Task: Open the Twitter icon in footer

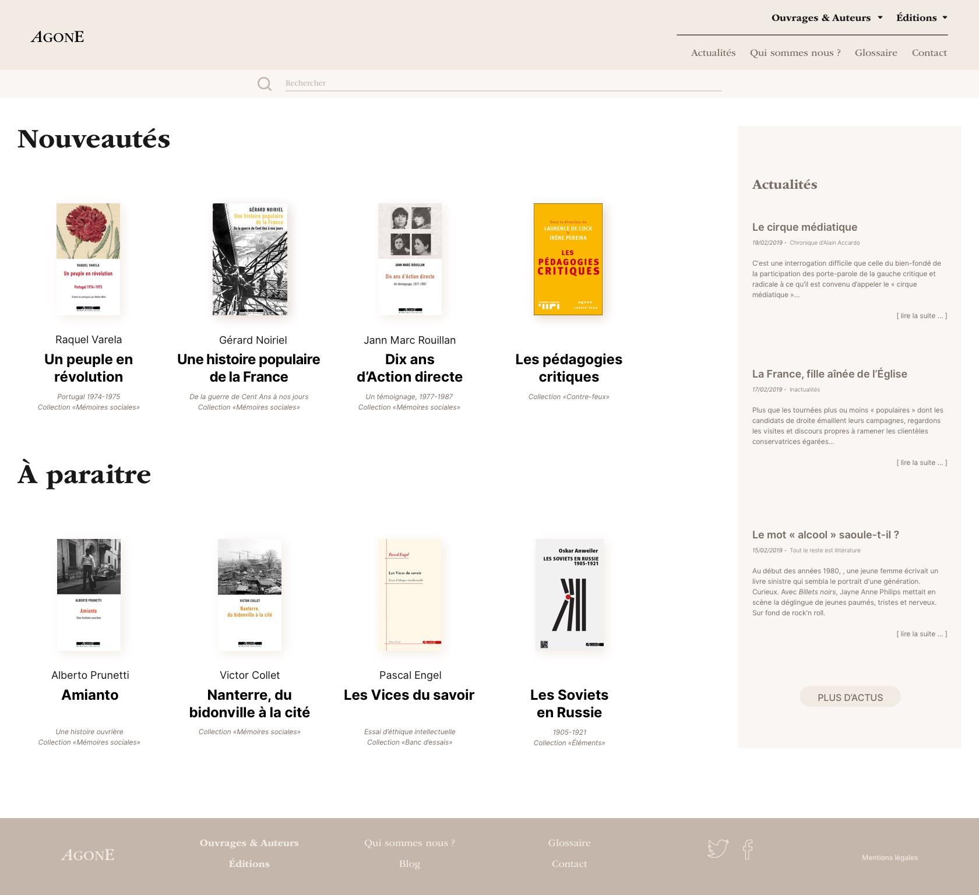Action: (x=718, y=848)
